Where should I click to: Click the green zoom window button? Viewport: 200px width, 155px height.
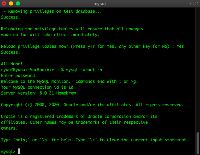[18, 3]
